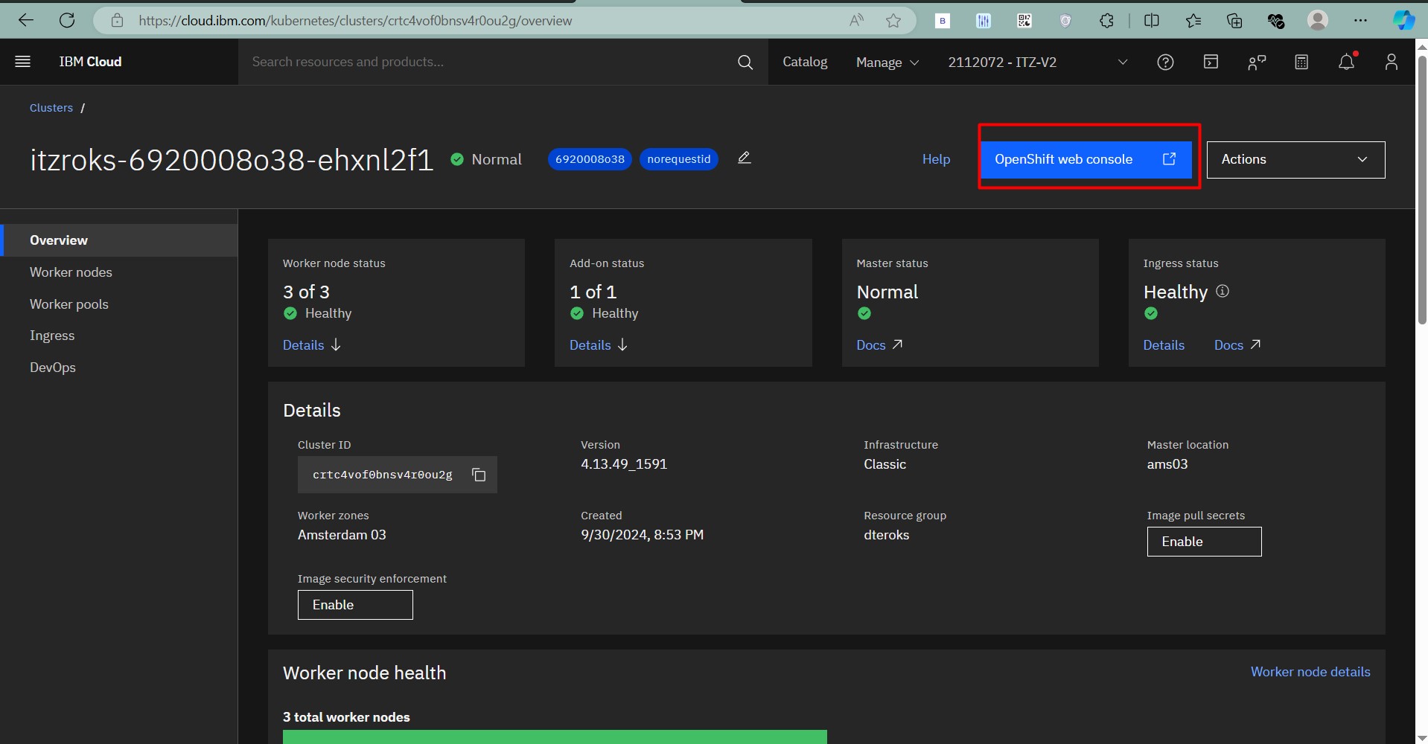1428x744 pixels.
Task: Open browser profile avatar
Action: point(1318,20)
